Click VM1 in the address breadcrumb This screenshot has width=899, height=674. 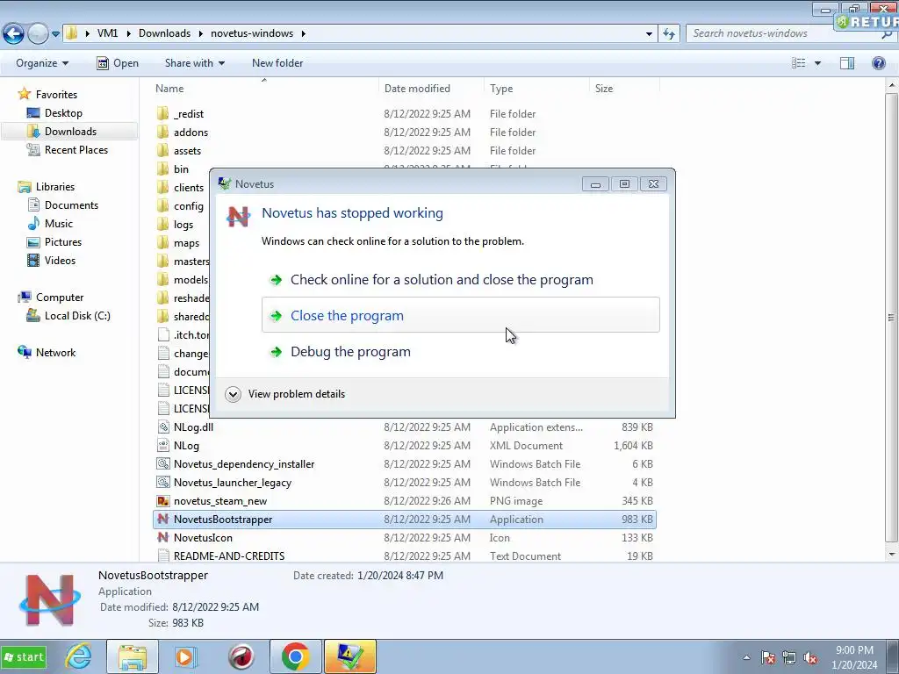pyautogui.click(x=107, y=33)
